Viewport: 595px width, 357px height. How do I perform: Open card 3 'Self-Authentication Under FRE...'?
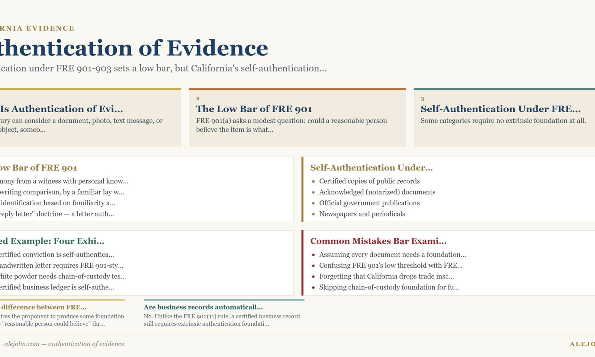[x=504, y=118]
